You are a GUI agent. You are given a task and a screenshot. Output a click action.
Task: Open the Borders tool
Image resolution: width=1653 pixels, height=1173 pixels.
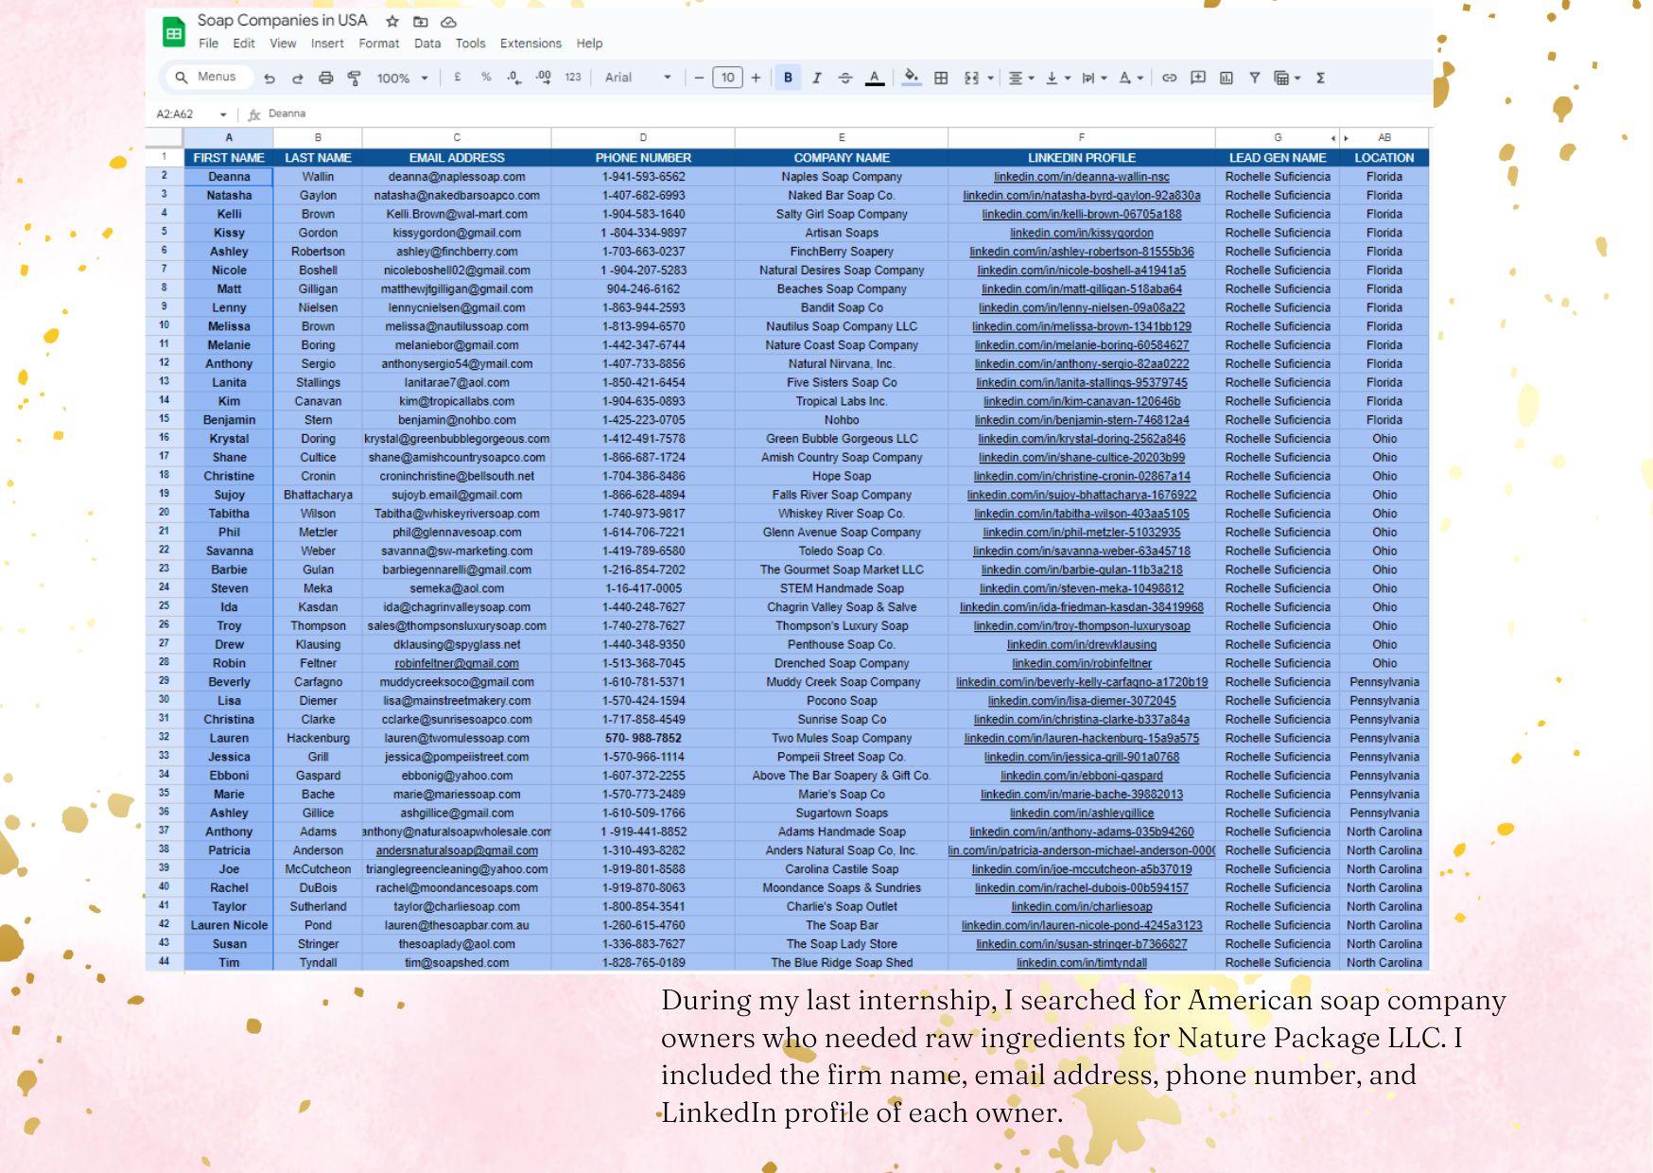941,78
